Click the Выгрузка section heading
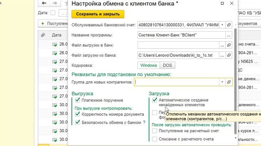261x146 pixels. click(x=82, y=94)
